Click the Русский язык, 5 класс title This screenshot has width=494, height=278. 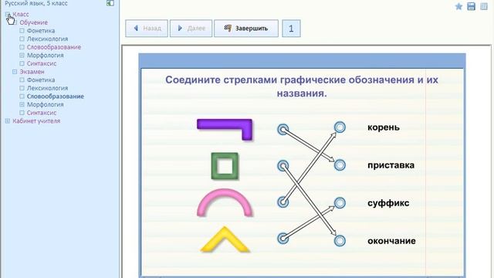[x=36, y=3]
